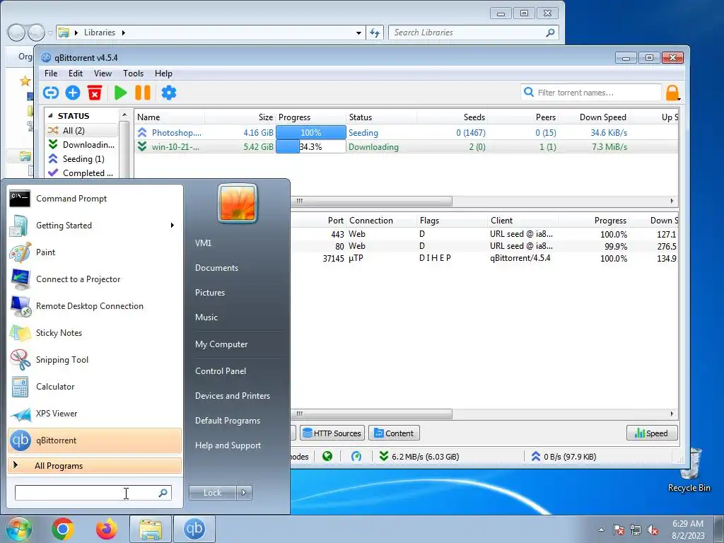Open the Content tab
This screenshot has height=543, width=724.
[x=394, y=433]
